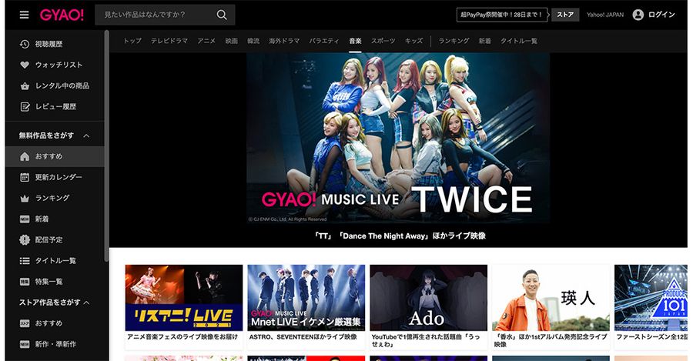
Task: Click the TWICE GYAO! MUSIC LIVE hero banner
Action: coord(398,139)
